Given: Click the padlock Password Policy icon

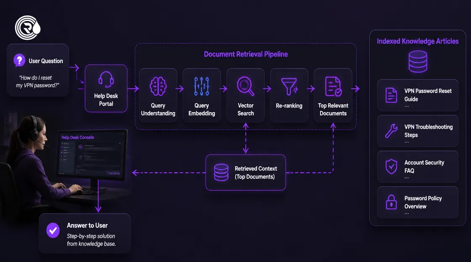Looking at the screenshot, I should click(x=391, y=202).
